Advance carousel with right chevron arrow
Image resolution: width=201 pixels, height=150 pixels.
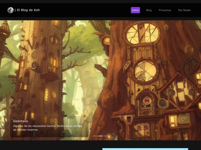click(186, 80)
